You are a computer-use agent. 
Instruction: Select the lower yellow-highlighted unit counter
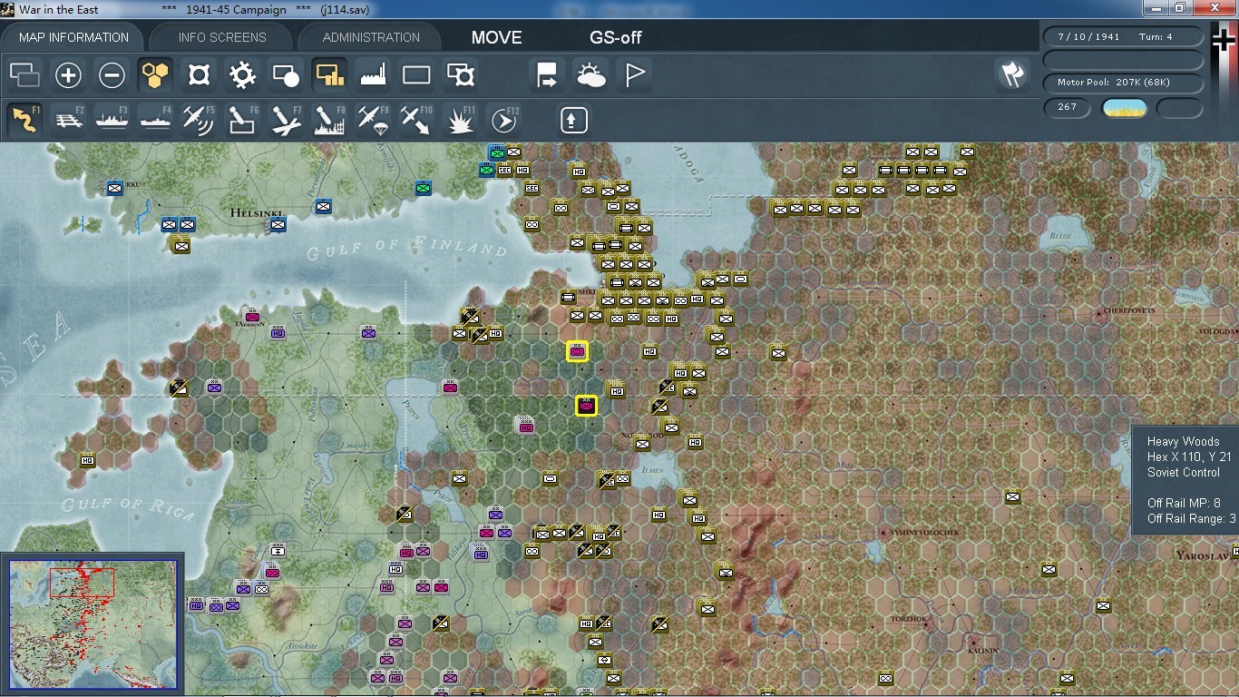tap(586, 406)
